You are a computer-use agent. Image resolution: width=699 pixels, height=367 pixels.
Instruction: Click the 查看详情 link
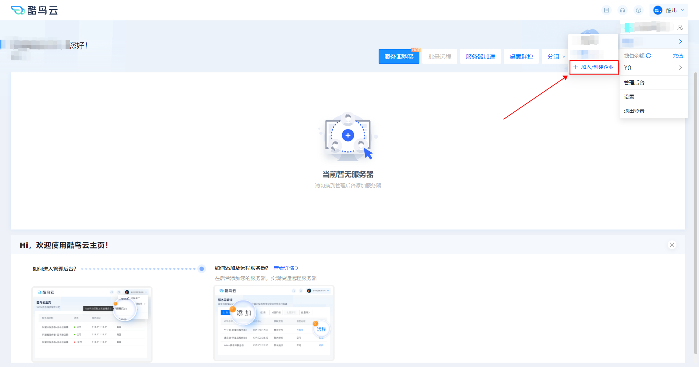(x=286, y=268)
